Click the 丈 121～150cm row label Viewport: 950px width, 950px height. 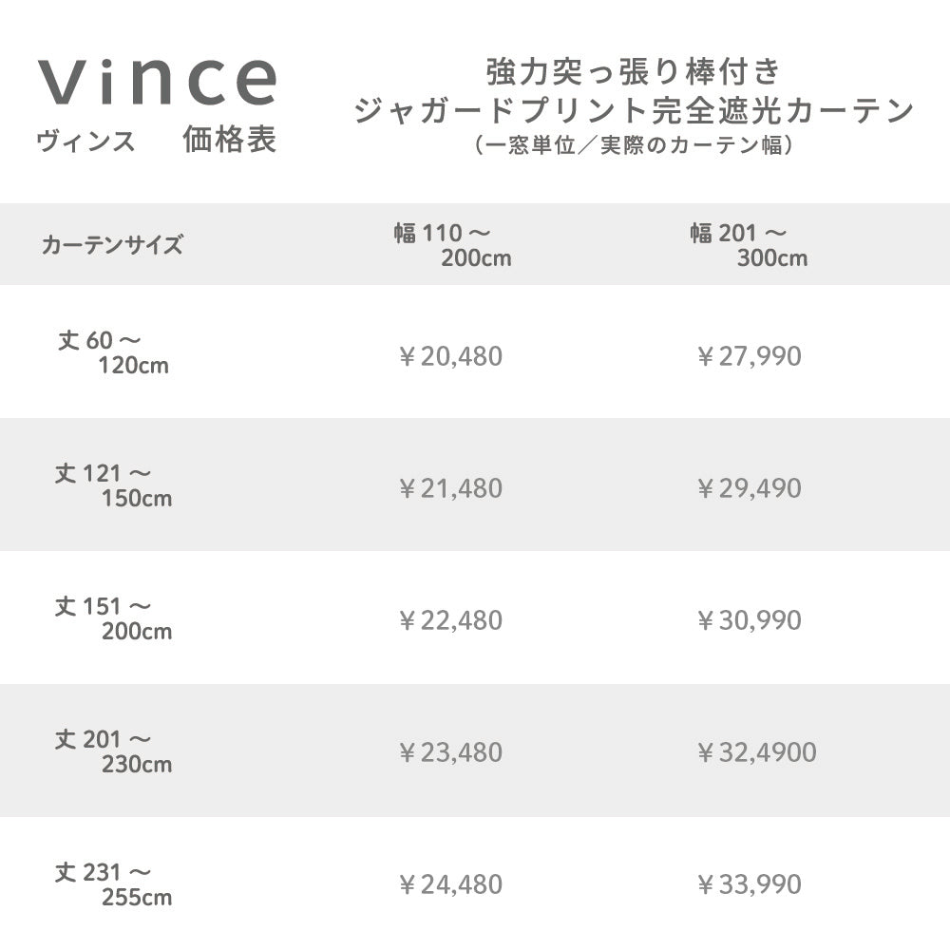point(112,484)
